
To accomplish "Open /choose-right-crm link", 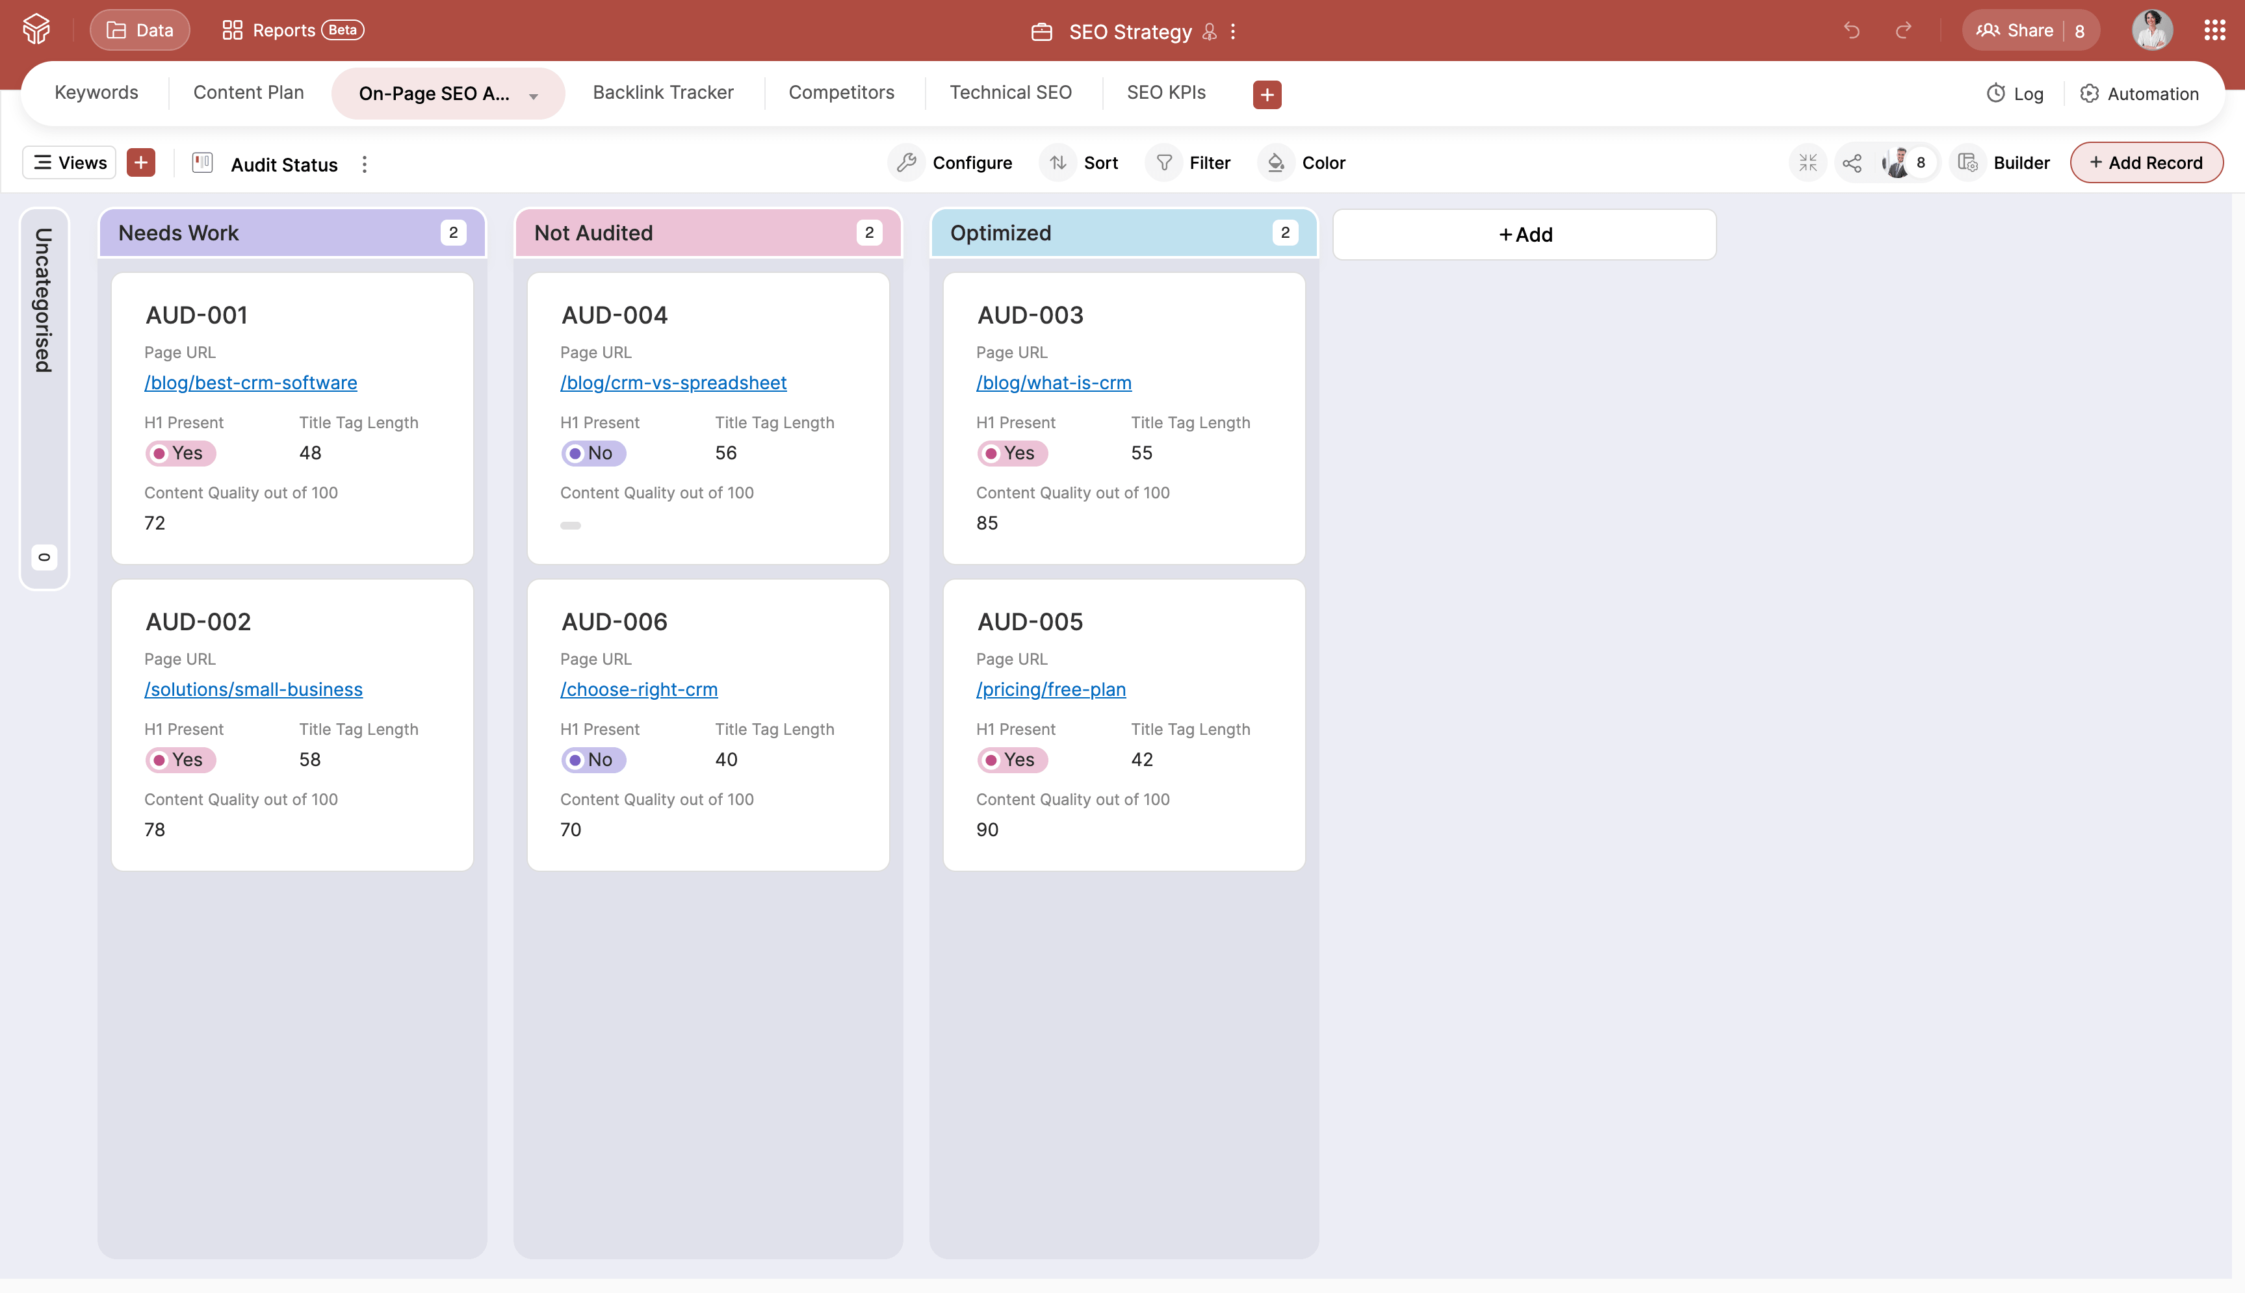I will (638, 689).
